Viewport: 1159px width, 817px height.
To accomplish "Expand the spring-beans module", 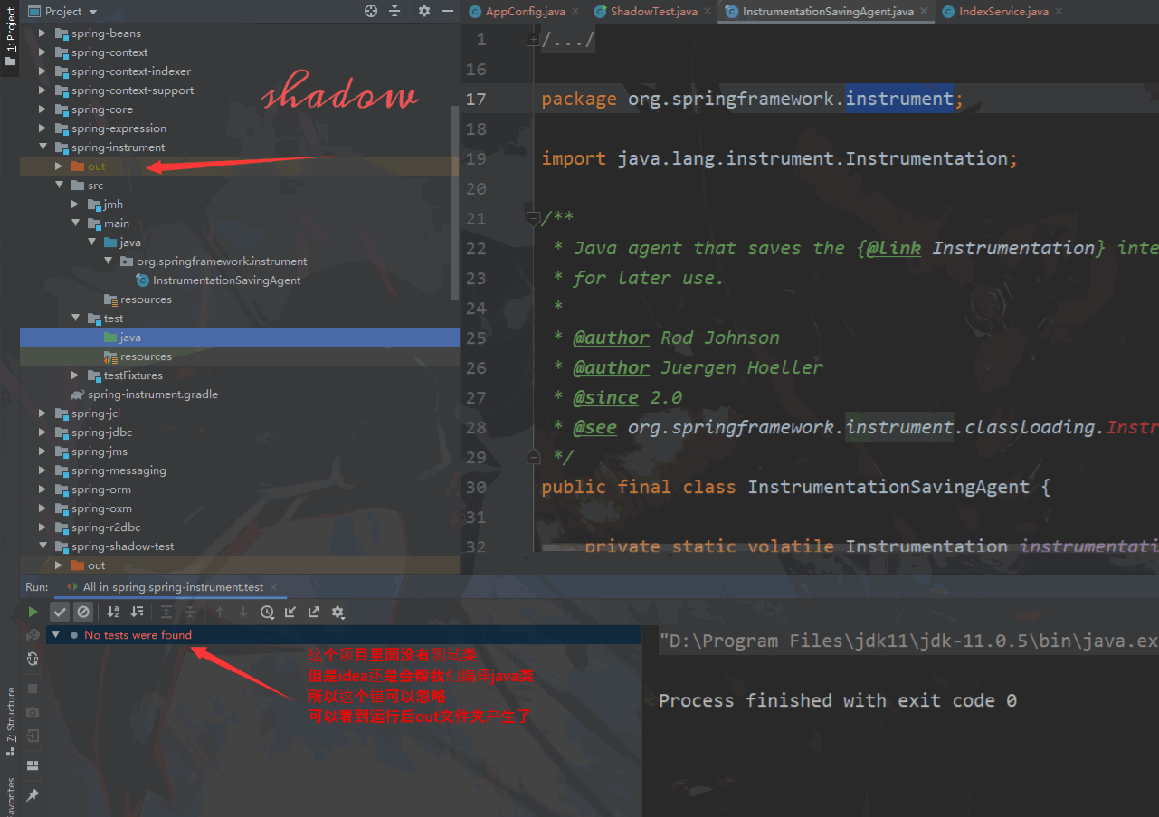I will [43, 33].
